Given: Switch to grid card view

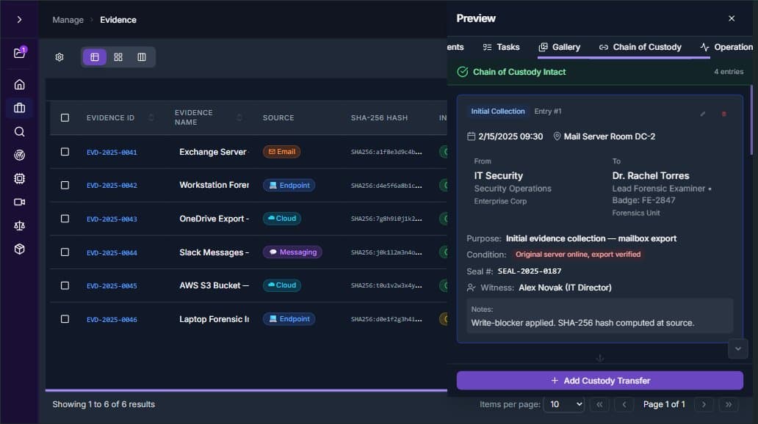Looking at the screenshot, I should [118, 57].
